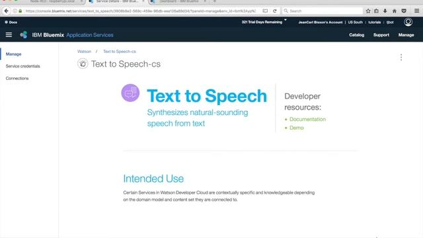
Task: Select Manage in the left sidebar
Action: click(x=13, y=54)
